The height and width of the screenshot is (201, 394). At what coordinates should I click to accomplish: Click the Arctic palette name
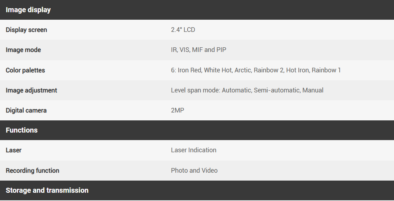(x=243, y=70)
